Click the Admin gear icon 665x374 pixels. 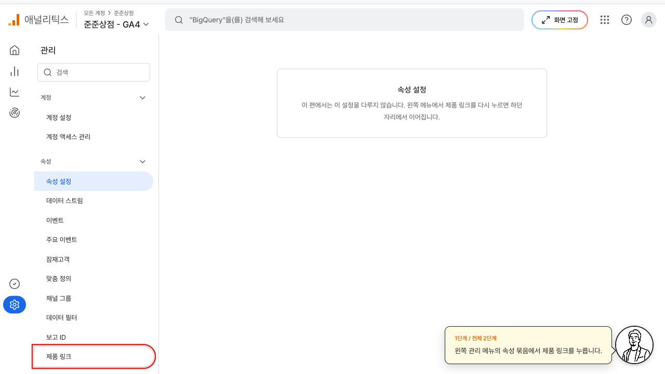pyautogui.click(x=15, y=304)
